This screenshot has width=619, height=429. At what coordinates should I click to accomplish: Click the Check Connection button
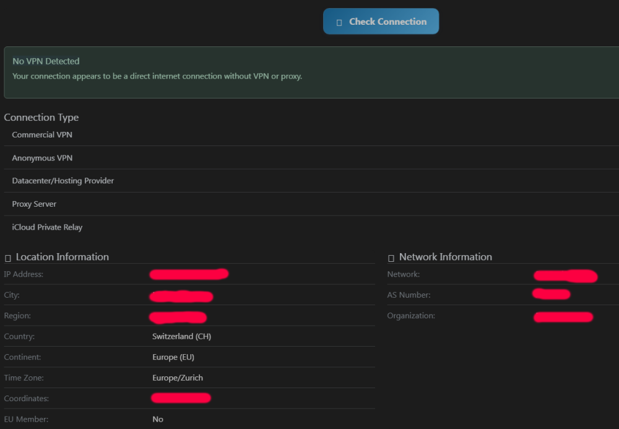pos(381,22)
